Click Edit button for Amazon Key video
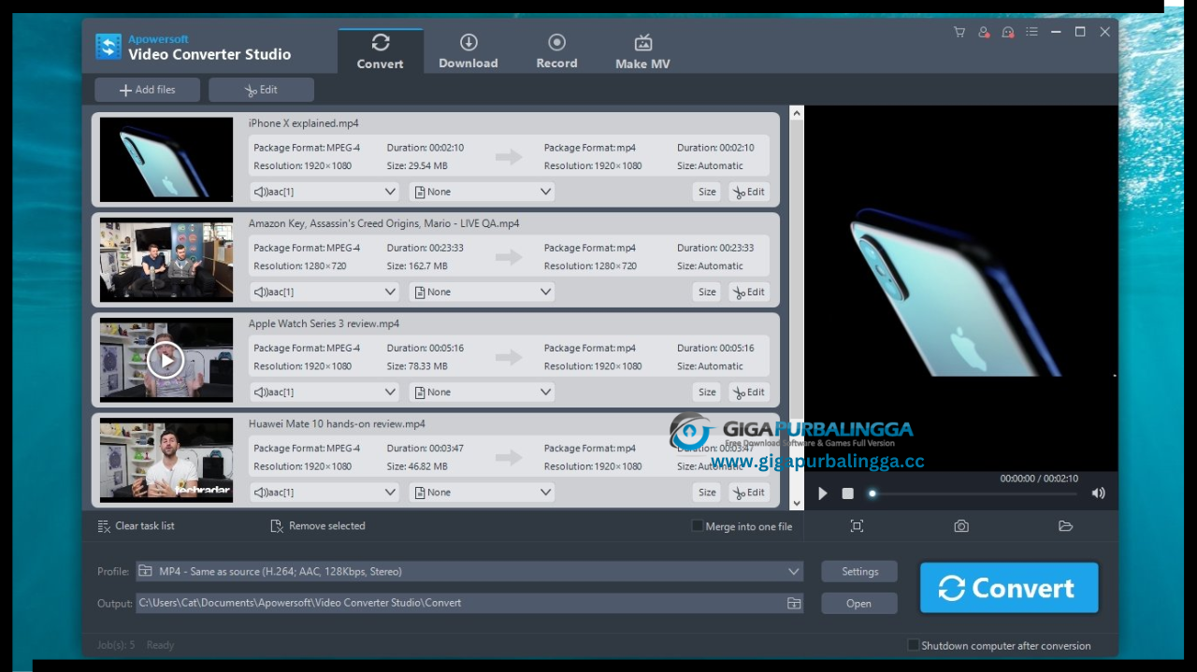The height and width of the screenshot is (672, 1197). 749,292
